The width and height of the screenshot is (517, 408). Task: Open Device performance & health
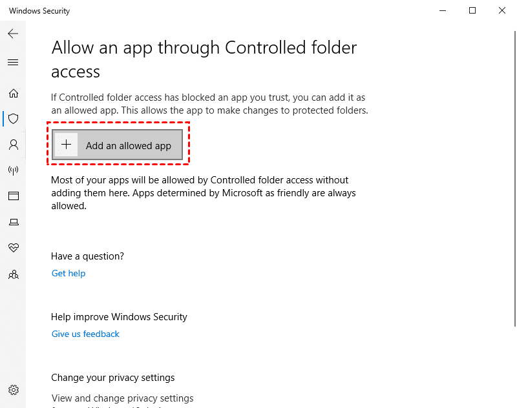[14, 248]
